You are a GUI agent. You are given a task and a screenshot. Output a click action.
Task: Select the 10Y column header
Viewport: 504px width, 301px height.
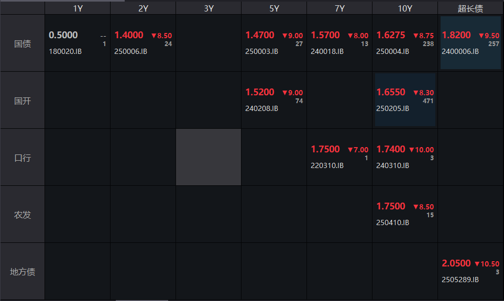pos(404,8)
